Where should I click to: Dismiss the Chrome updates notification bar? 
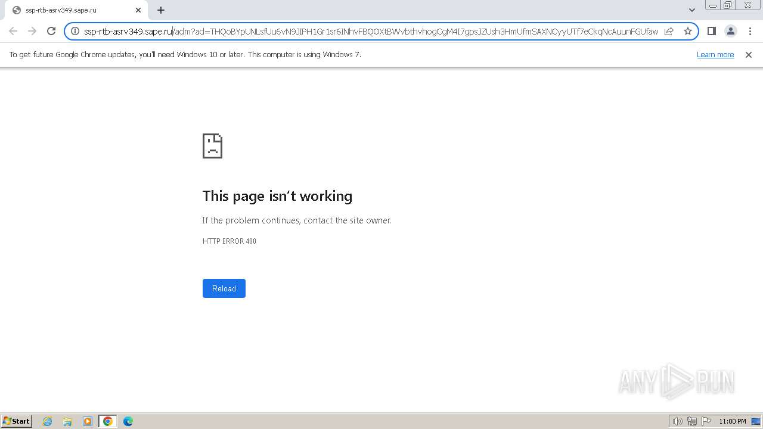[748, 55]
